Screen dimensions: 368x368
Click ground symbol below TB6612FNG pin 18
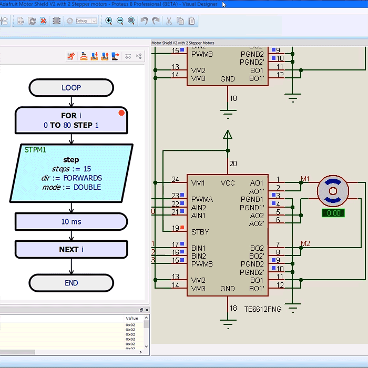(x=228, y=324)
